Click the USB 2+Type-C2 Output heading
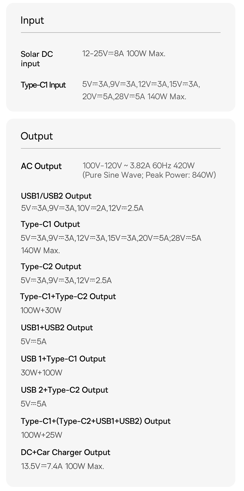The height and width of the screenshot is (491, 244). click(65, 390)
